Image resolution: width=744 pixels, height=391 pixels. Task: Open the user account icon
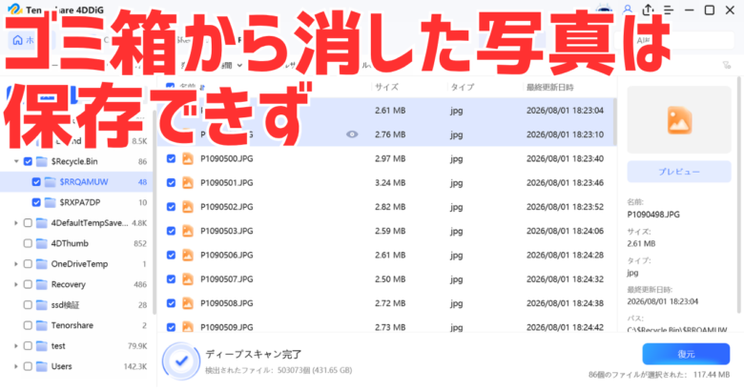pos(628,10)
